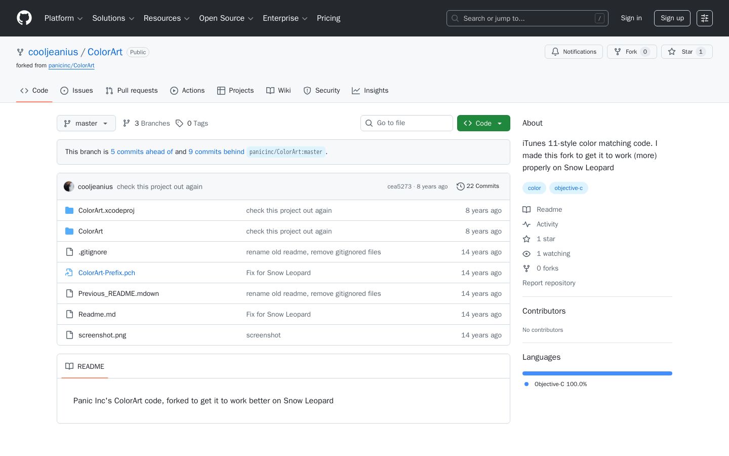Open the header menu icon beside Sign up
729x456 pixels.
pos(705,18)
